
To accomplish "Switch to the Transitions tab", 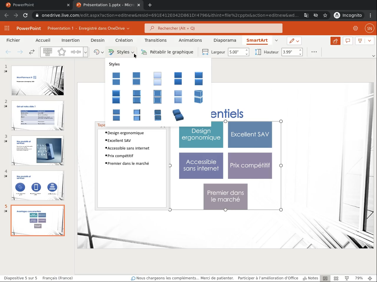I will (155, 40).
